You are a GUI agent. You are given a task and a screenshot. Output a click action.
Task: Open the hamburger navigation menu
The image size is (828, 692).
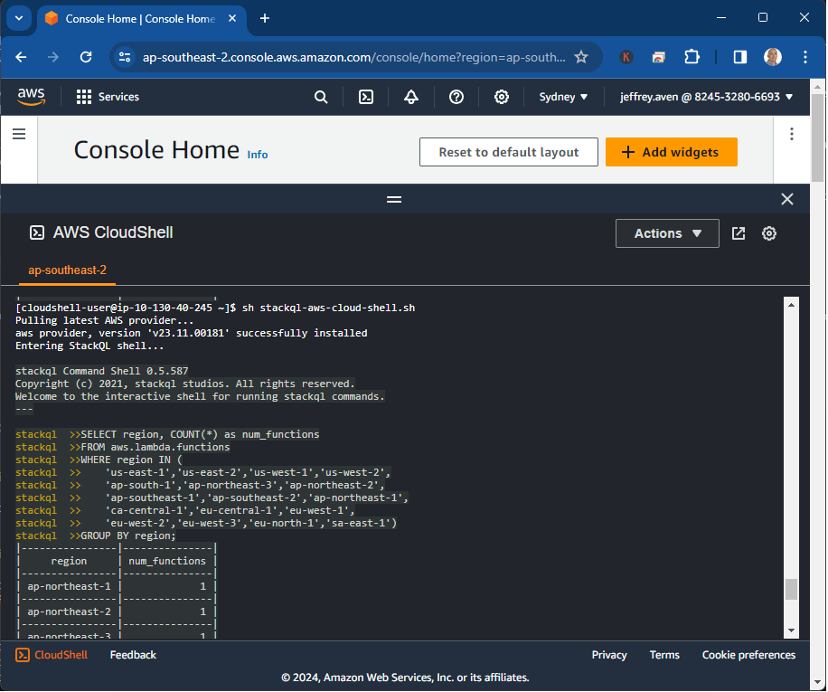[x=19, y=133]
